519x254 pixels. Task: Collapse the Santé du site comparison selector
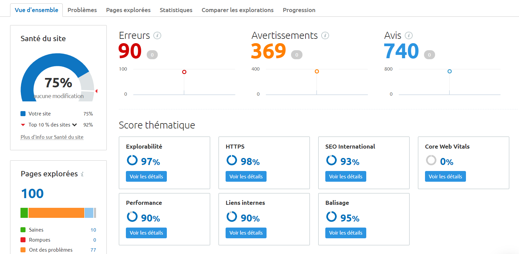[75, 124]
